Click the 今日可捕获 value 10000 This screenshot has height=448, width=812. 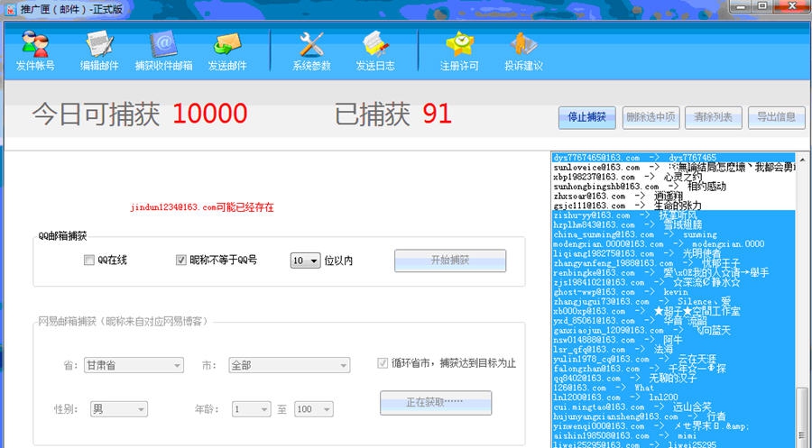point(209,114)
